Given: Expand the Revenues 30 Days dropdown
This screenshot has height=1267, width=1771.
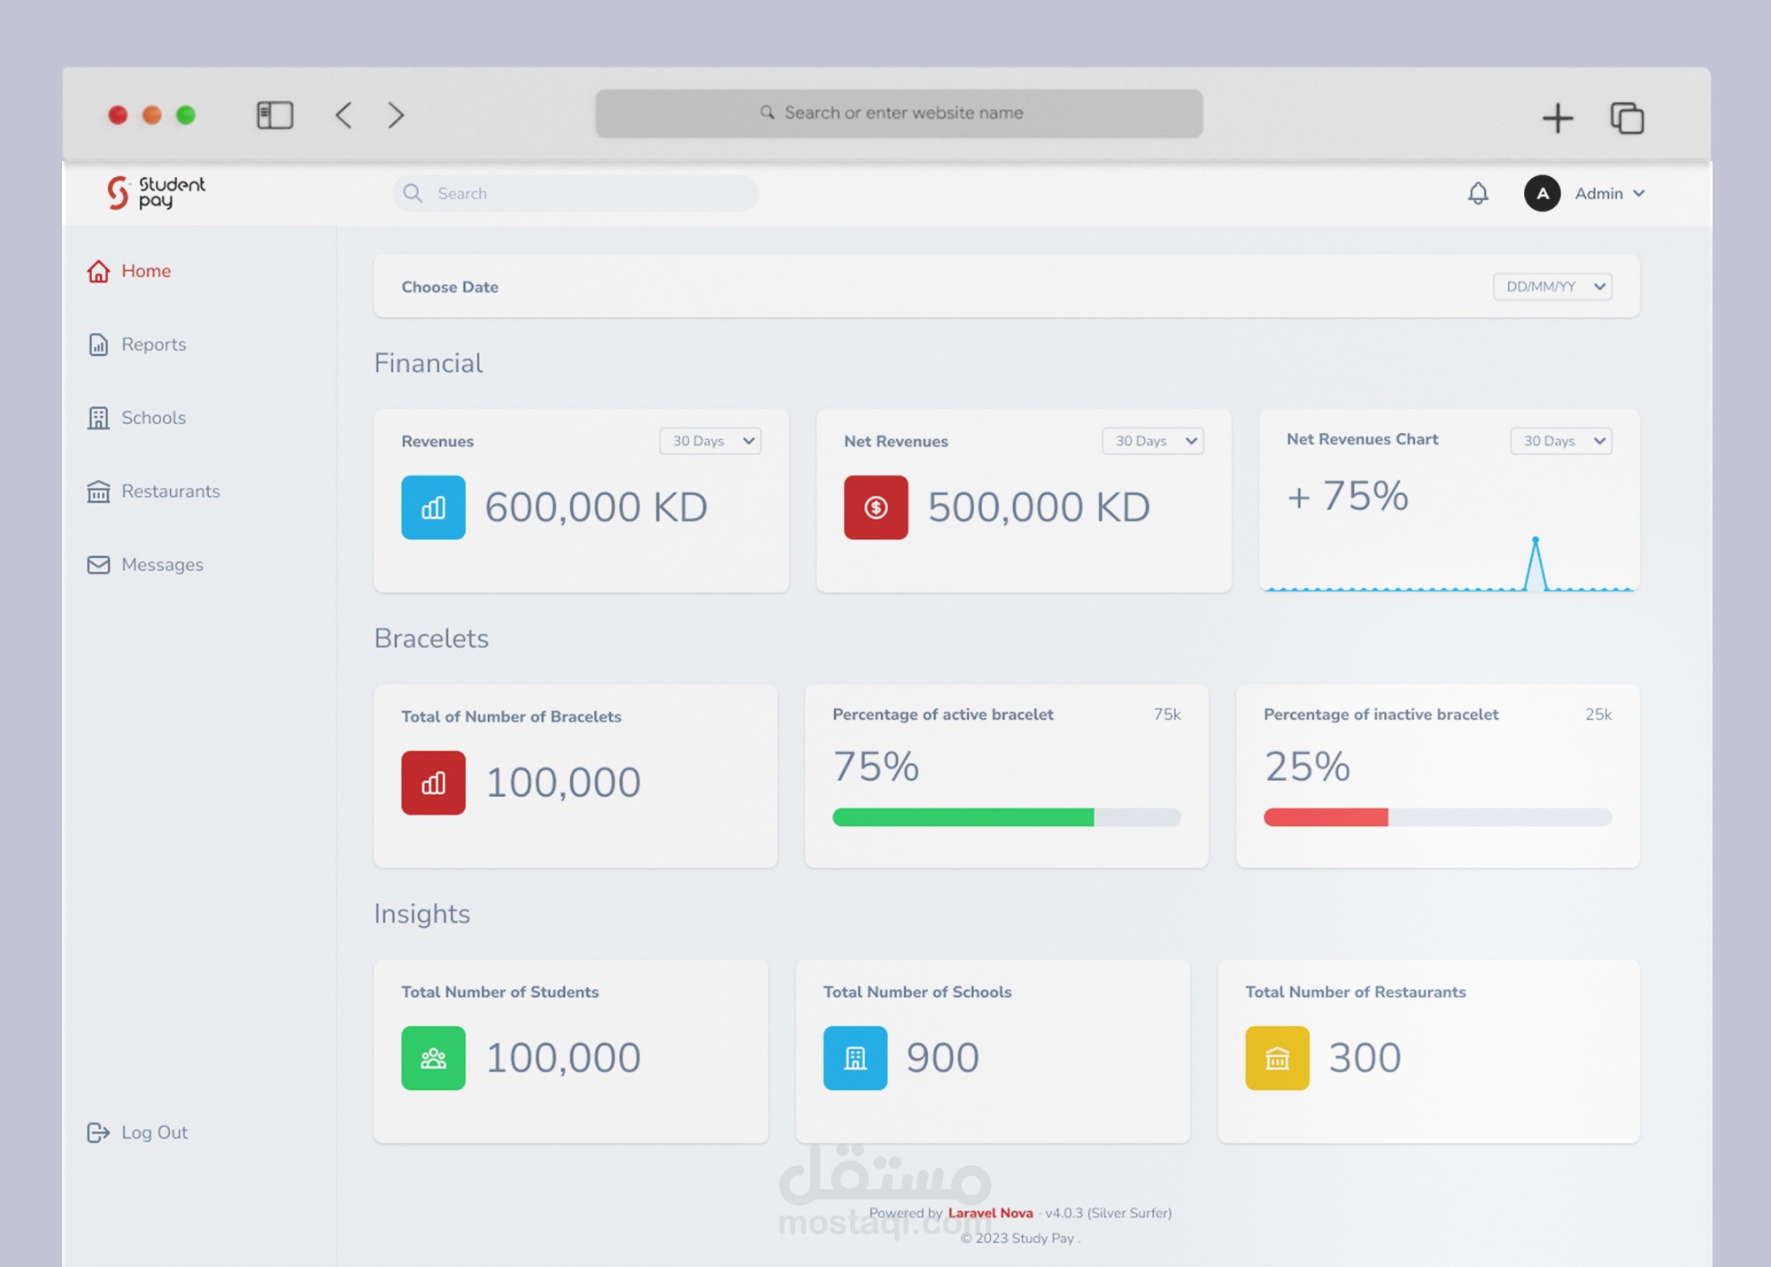Looking at the screenshot, I should (x=710, y=441).
